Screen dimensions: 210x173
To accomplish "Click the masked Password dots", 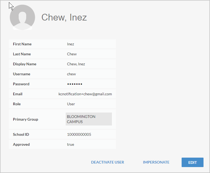I will (75, 84).
